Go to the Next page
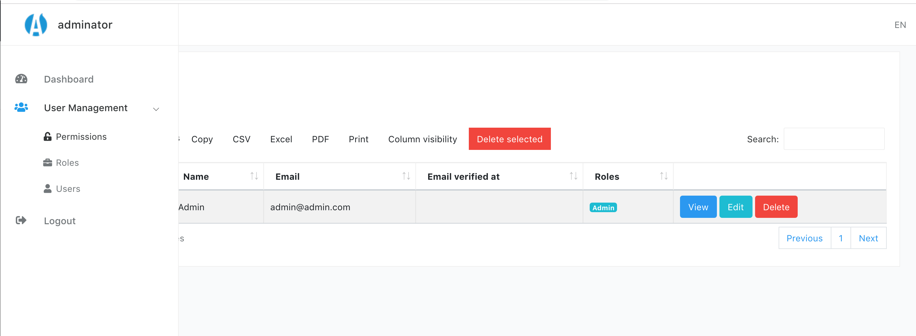Screen dimensions: 916x336 (x=868, y=238)
